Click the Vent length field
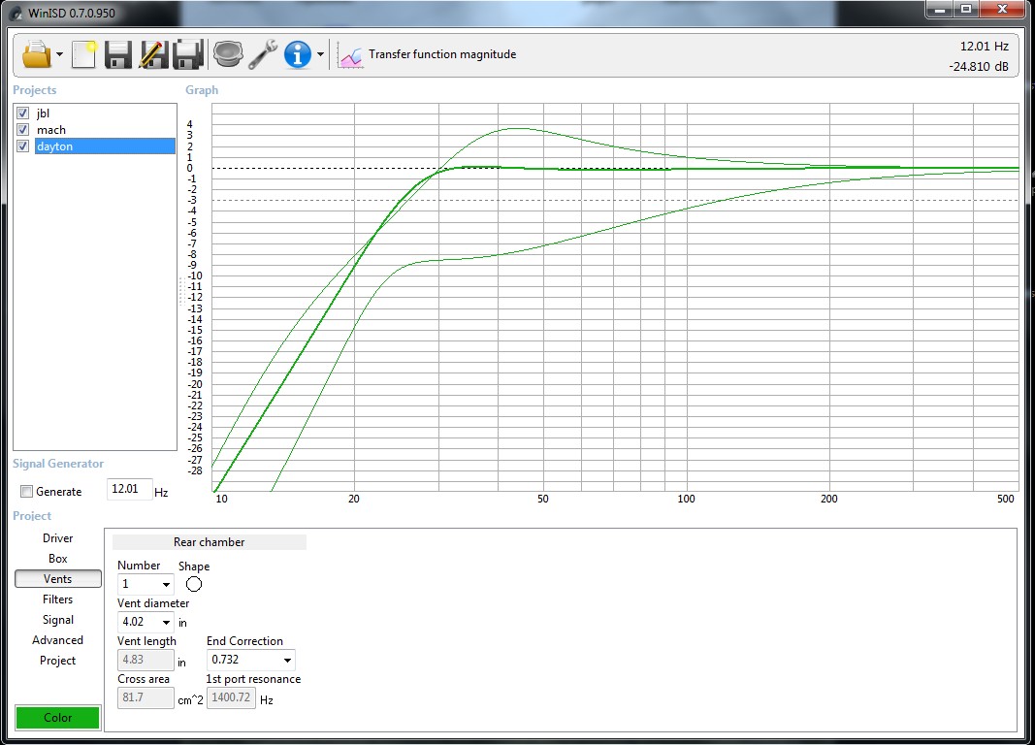1035x745 pixels. [146, 660]
